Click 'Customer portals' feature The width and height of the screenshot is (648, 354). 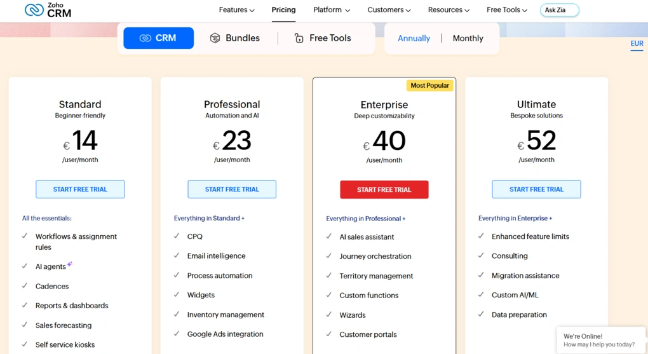(x=368, y=334)
